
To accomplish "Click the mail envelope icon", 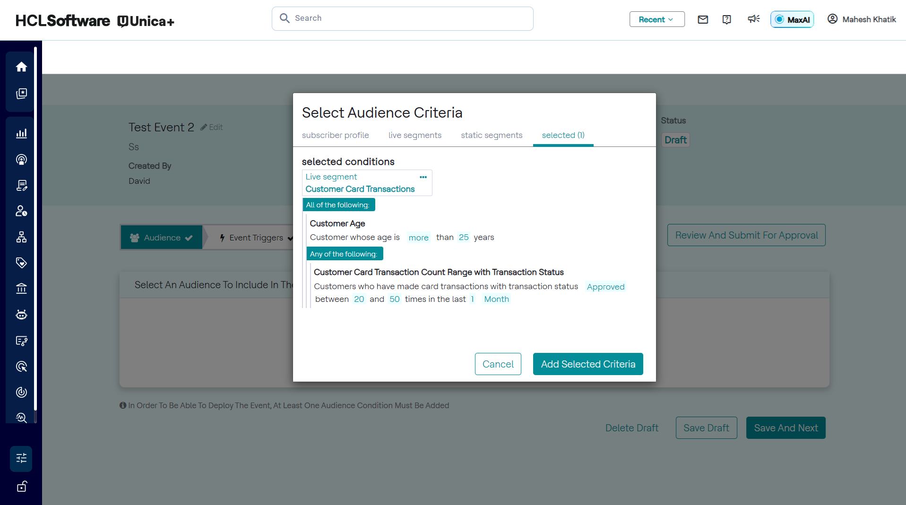I will click(x=703, y=19).
